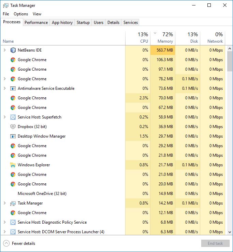Click the Task Manager process icon
The width and height of the screenshot is (233, 252).
tap(13, 203)
